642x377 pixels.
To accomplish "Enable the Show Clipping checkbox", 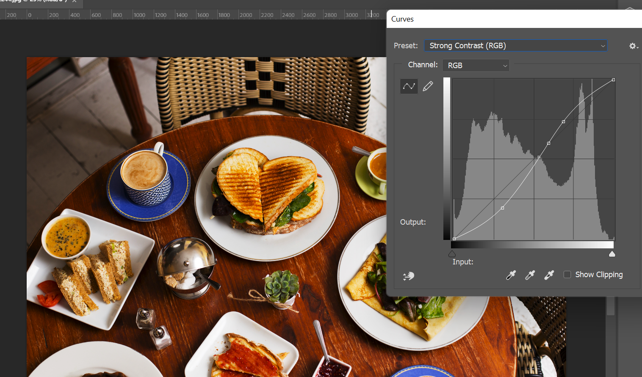I will point(567,275).
